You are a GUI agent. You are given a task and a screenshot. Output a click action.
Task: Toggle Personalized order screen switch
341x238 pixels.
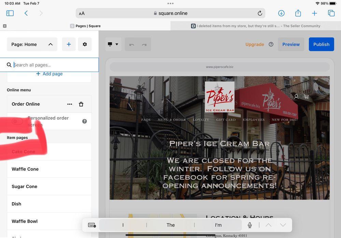(17, 121)
